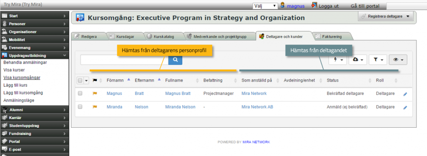Open the Välj dropdown in top bar

point(265,6)
